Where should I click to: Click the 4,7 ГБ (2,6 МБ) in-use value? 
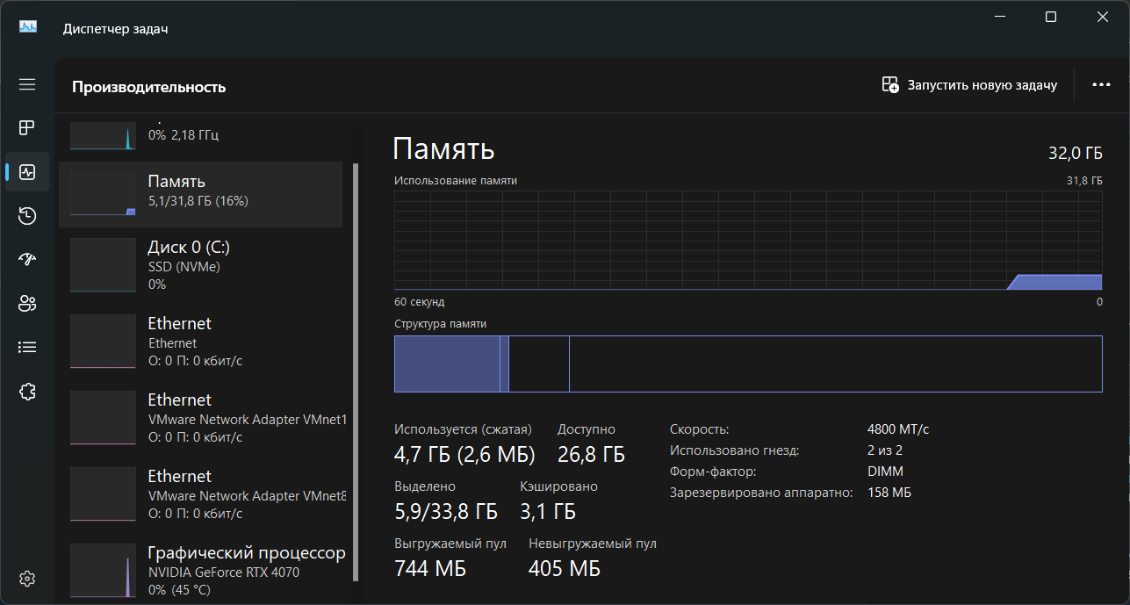pyautogui.click(x=464, y=454)
